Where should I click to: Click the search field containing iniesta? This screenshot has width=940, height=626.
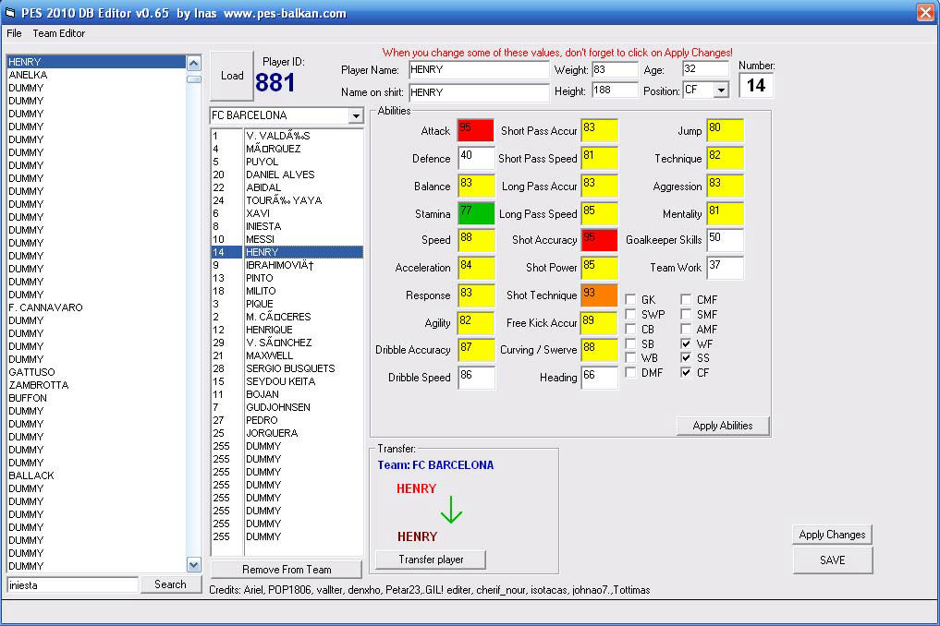coord(72,584)
